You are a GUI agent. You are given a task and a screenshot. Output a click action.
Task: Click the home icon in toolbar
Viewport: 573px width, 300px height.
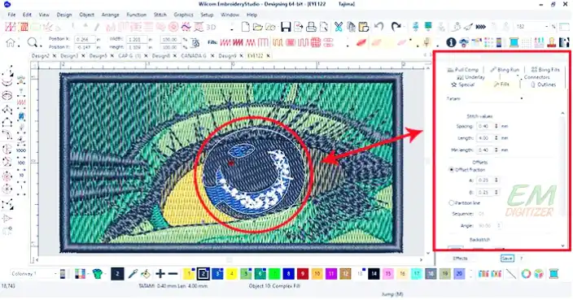11,43
